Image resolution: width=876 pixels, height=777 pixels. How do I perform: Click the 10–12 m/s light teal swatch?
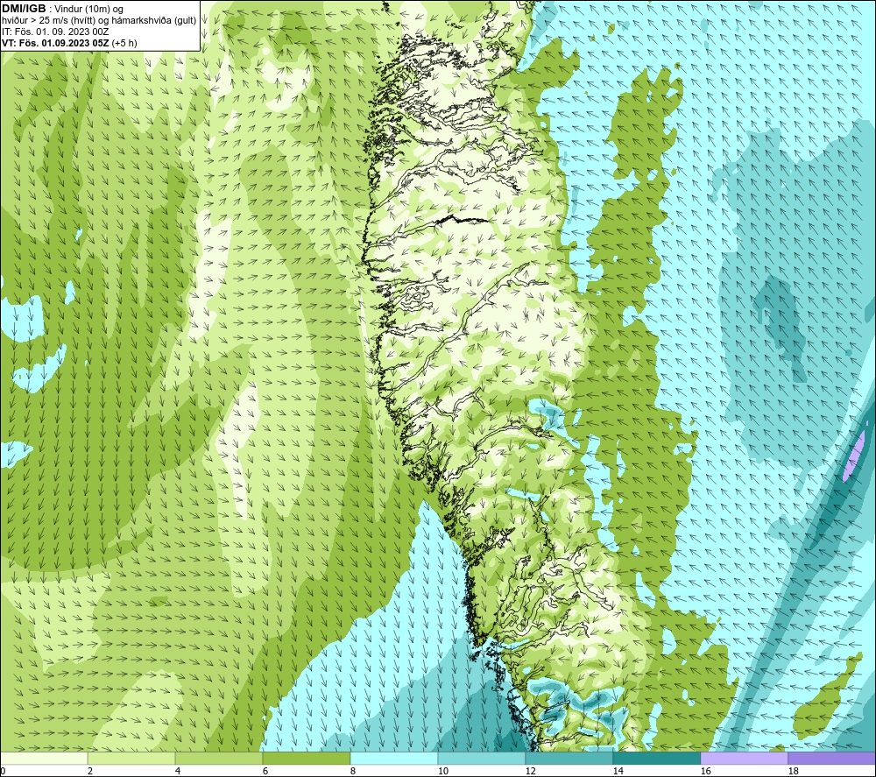(x=482, y=758)
